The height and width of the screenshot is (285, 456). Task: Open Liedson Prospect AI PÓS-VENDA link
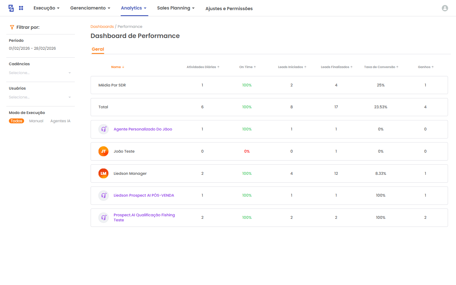[x=144, y=195]
